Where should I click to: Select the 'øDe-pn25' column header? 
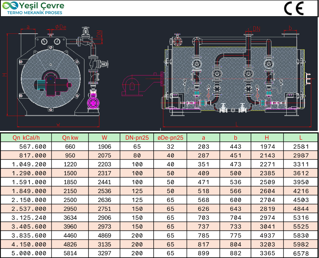click(x=171, y=138)
